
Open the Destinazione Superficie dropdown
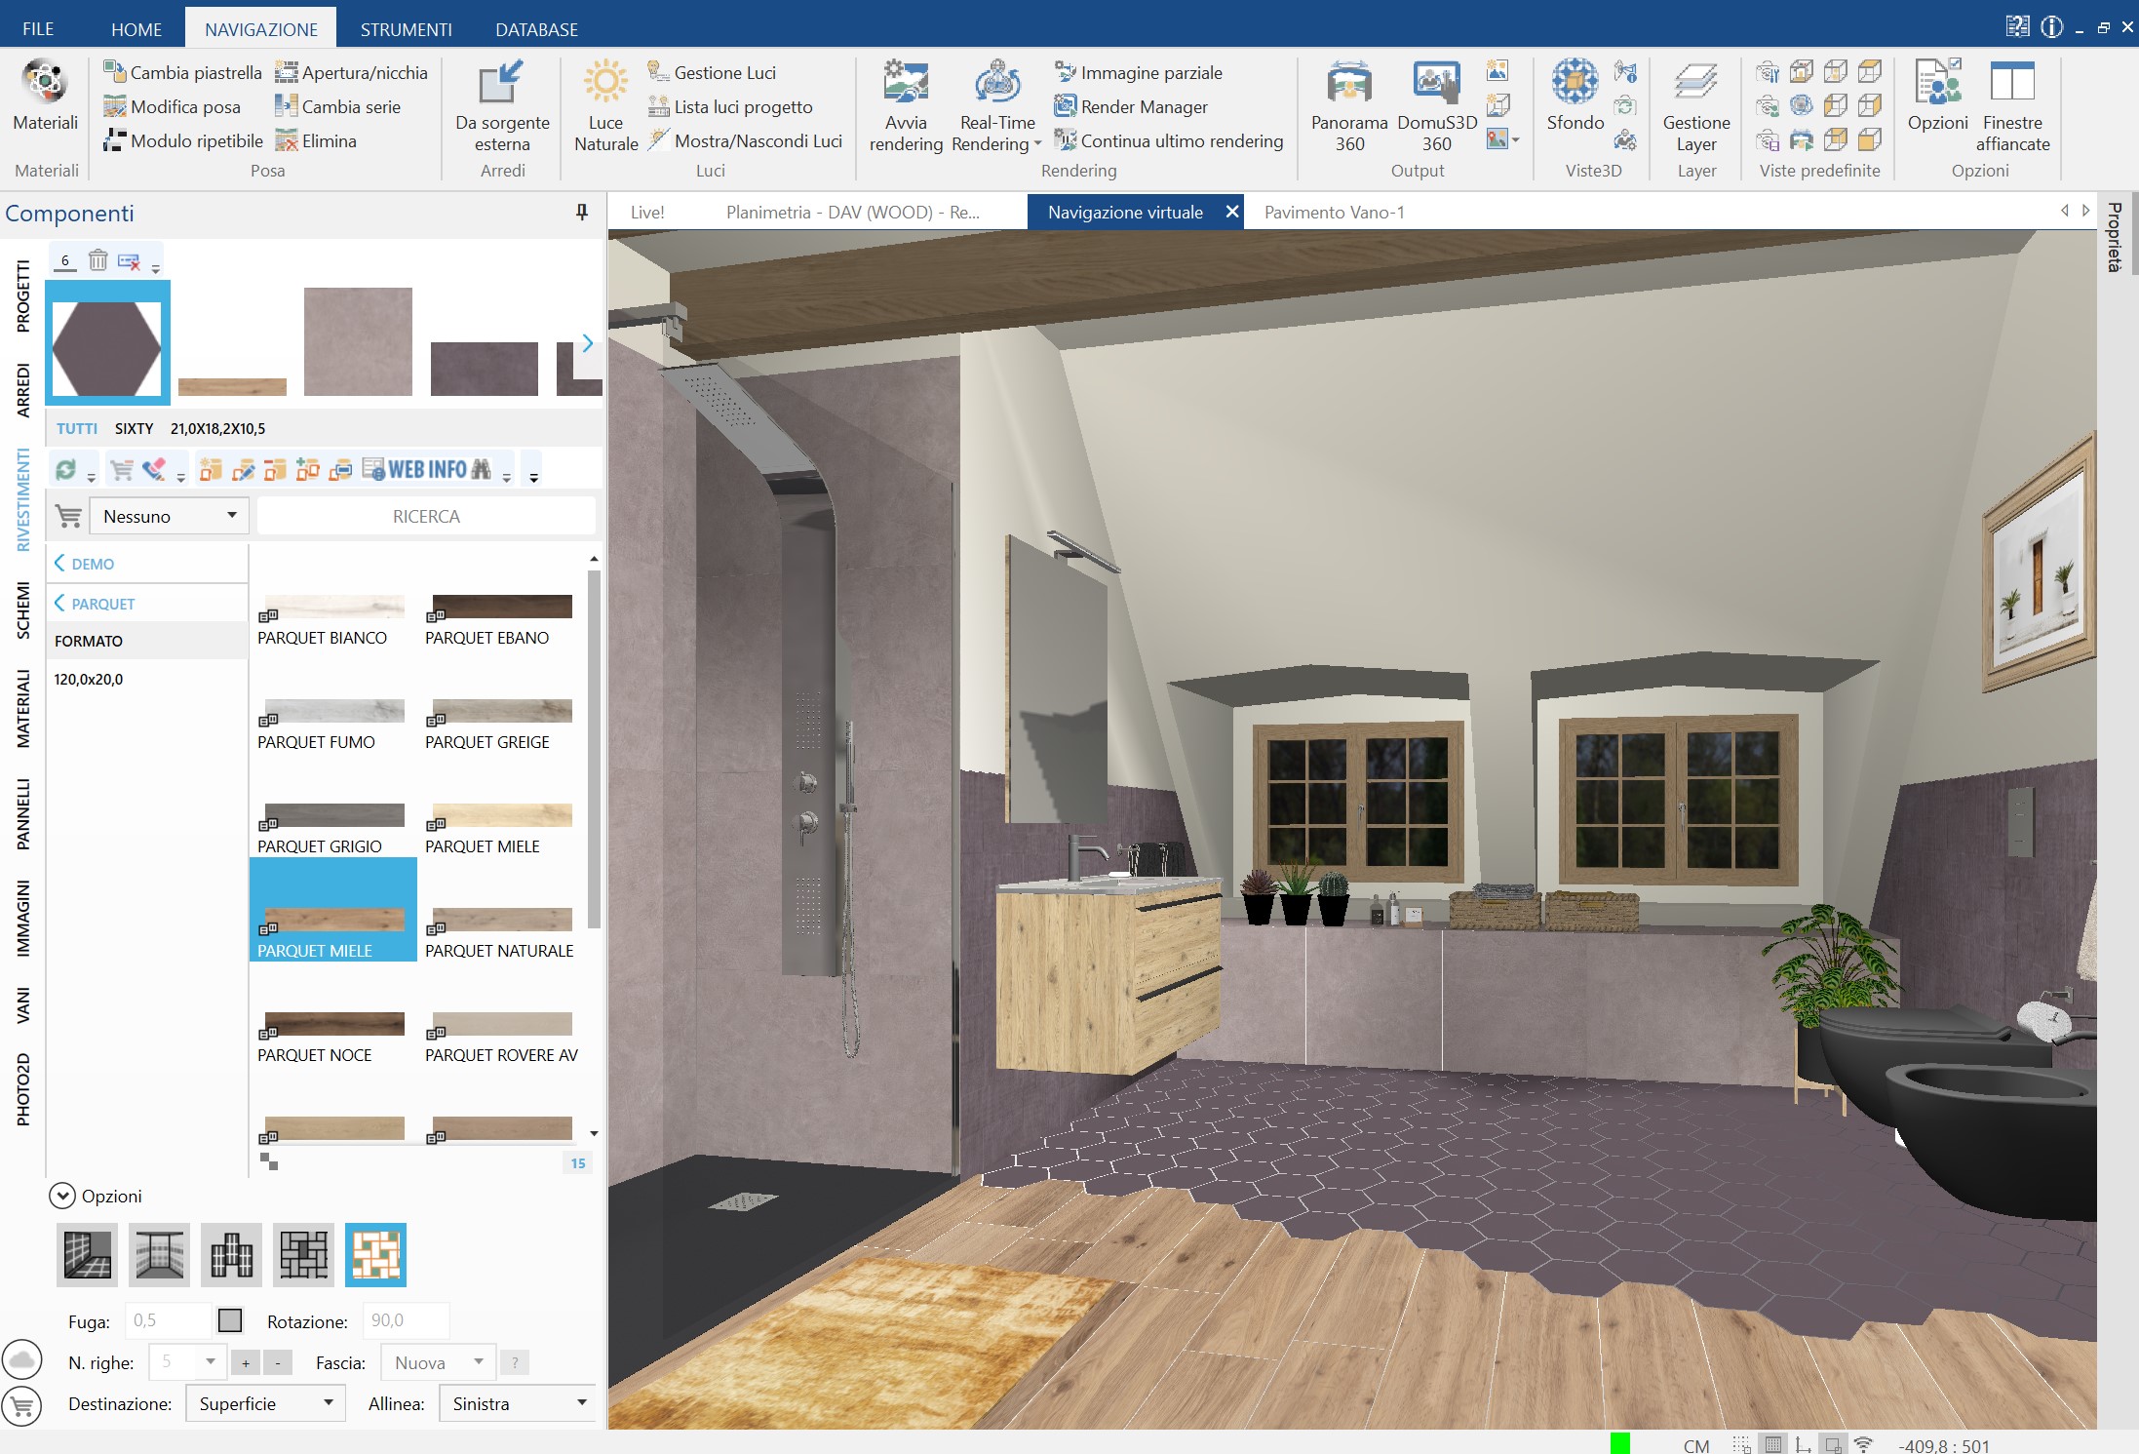click(x=265, y=1403)
